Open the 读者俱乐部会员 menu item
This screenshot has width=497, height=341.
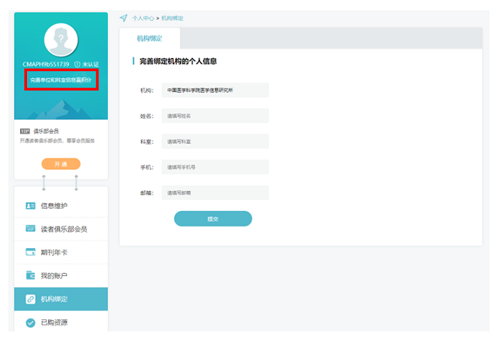(60, 229)
